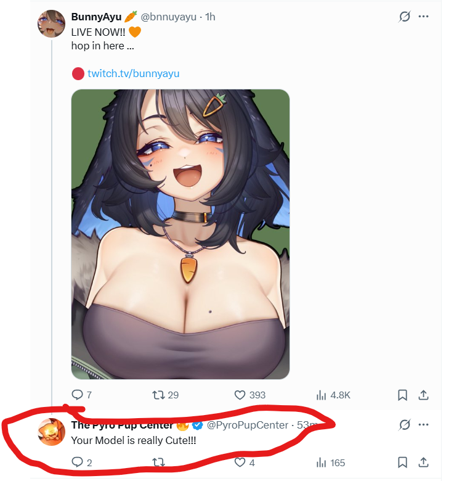Reply to BunnyAyu's post with 7 replies
Screen dimensions: 454x481
click(81, 395)
